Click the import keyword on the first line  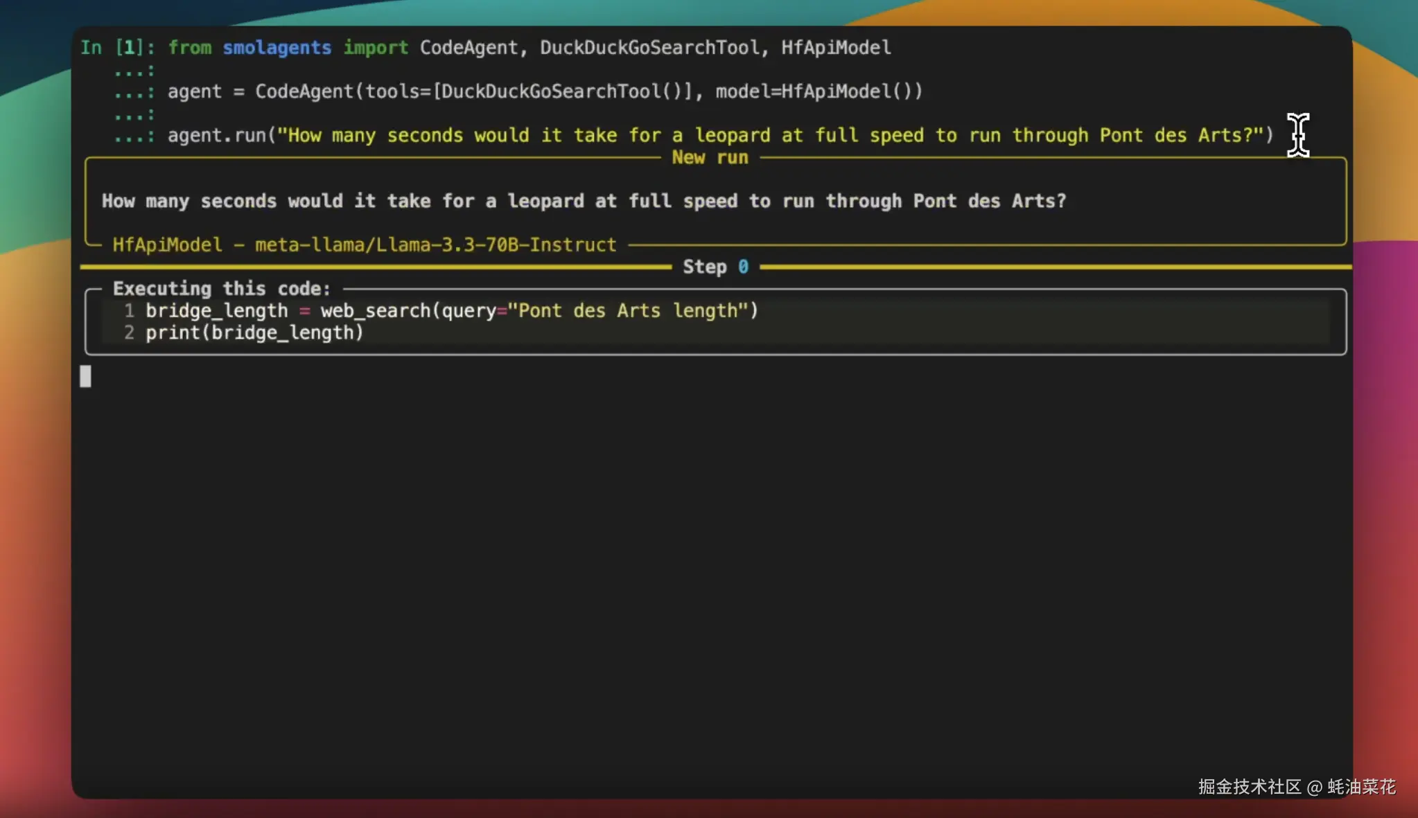375,47
